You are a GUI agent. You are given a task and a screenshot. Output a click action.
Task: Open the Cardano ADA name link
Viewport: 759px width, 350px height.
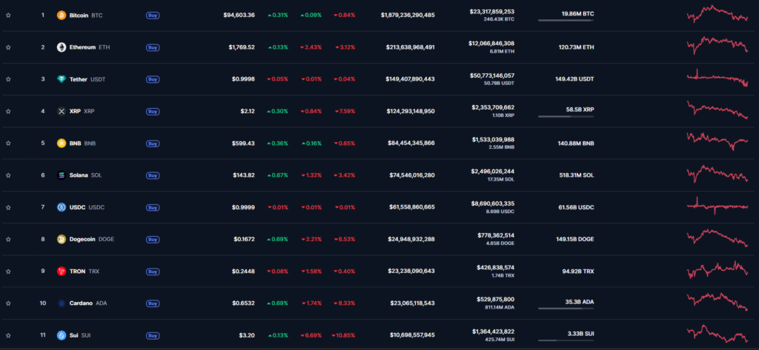(89, 303)
